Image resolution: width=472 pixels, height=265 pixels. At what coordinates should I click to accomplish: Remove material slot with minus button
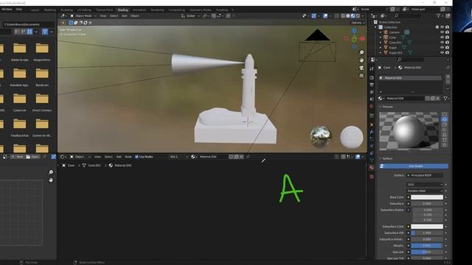pos(448,82)
